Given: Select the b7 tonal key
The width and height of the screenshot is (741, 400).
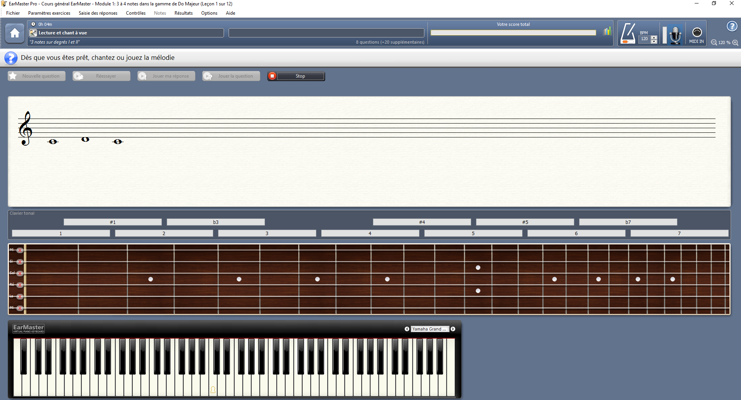Looking at the screenshot, I should coord(628,222).
